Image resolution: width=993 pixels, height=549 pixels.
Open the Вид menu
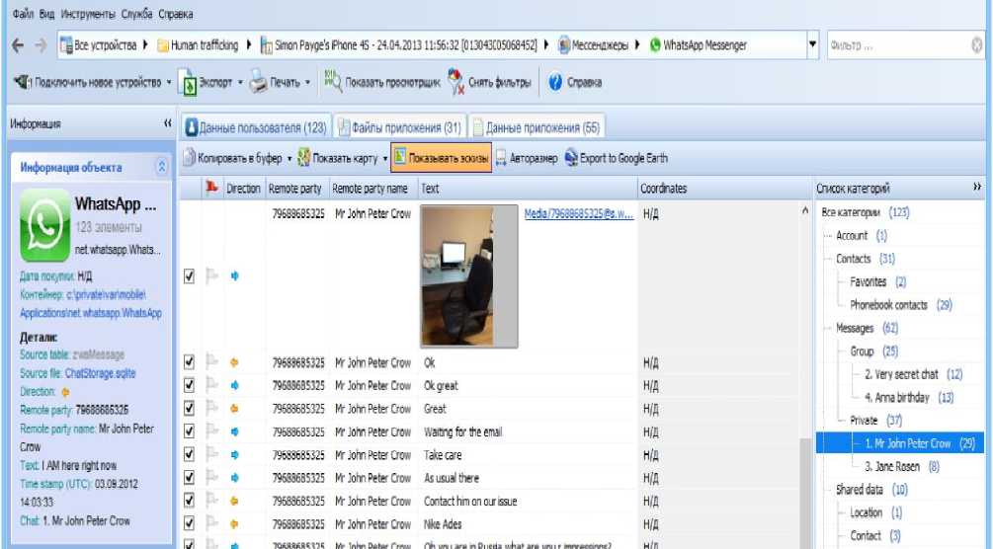(46, 14)
